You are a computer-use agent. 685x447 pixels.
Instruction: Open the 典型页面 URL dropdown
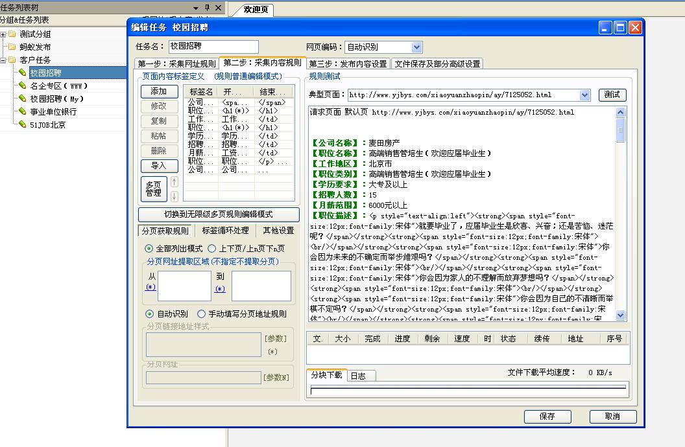[x=585, y=95]
